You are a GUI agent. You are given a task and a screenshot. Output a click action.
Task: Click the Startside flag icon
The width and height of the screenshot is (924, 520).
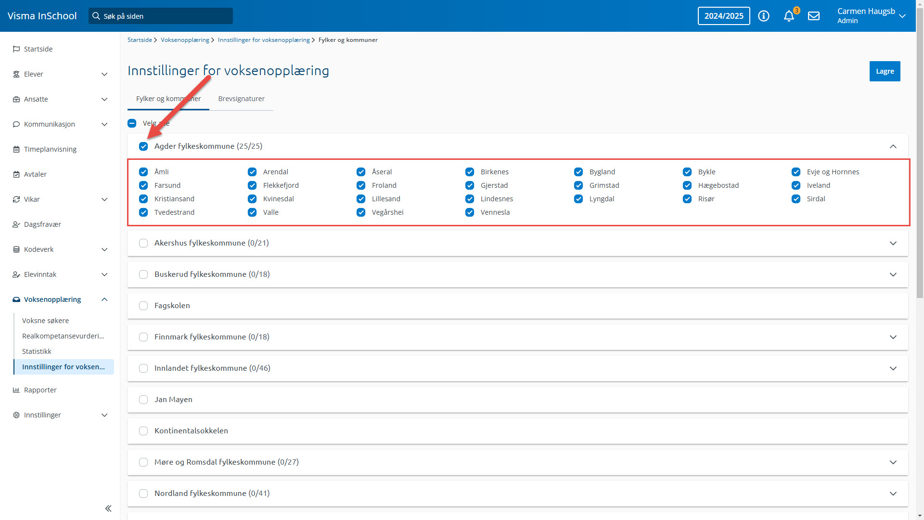(x=16, y=49)
